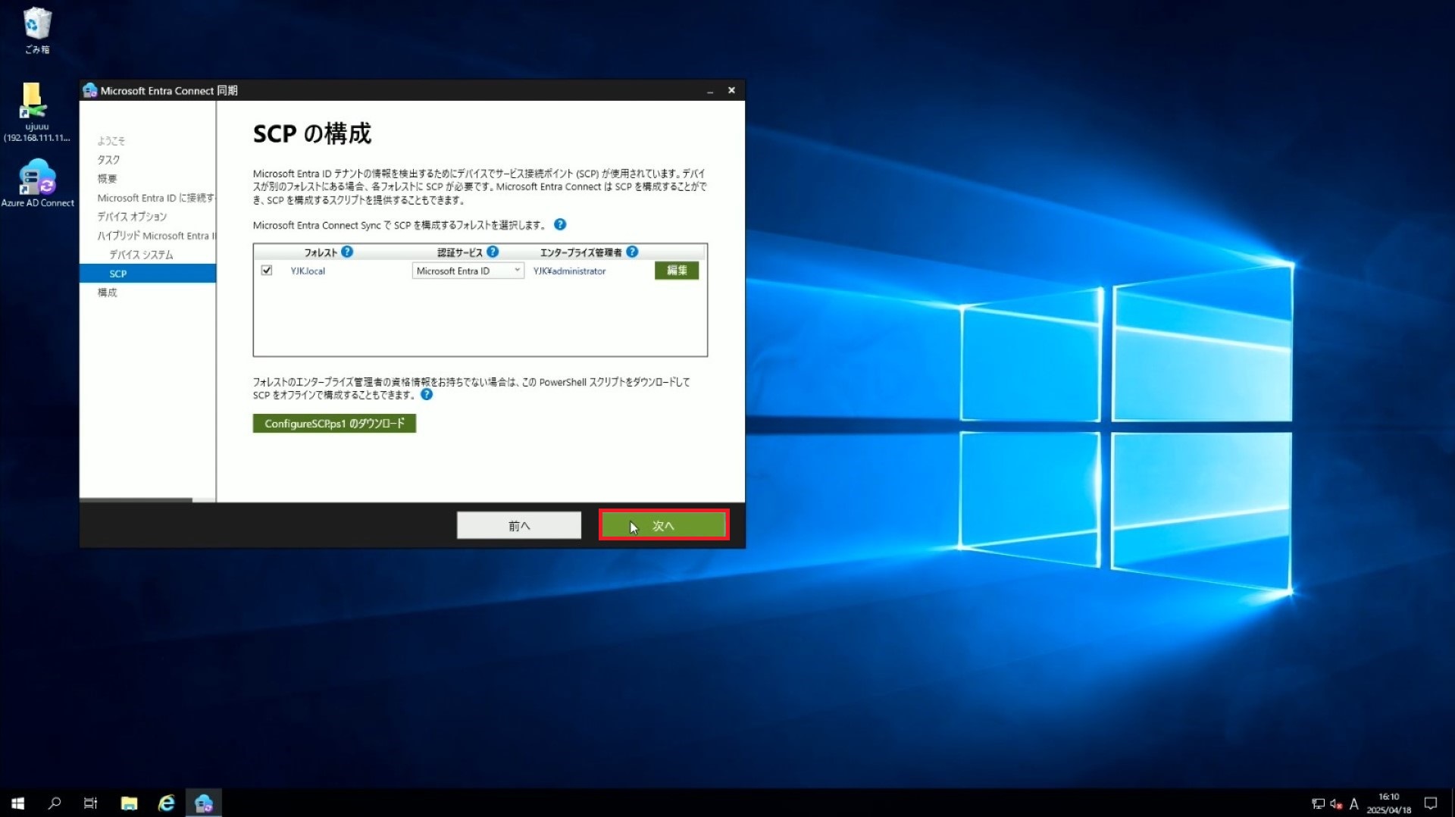Click the help icon next to 認証サービス header

(x=493, y=252)
